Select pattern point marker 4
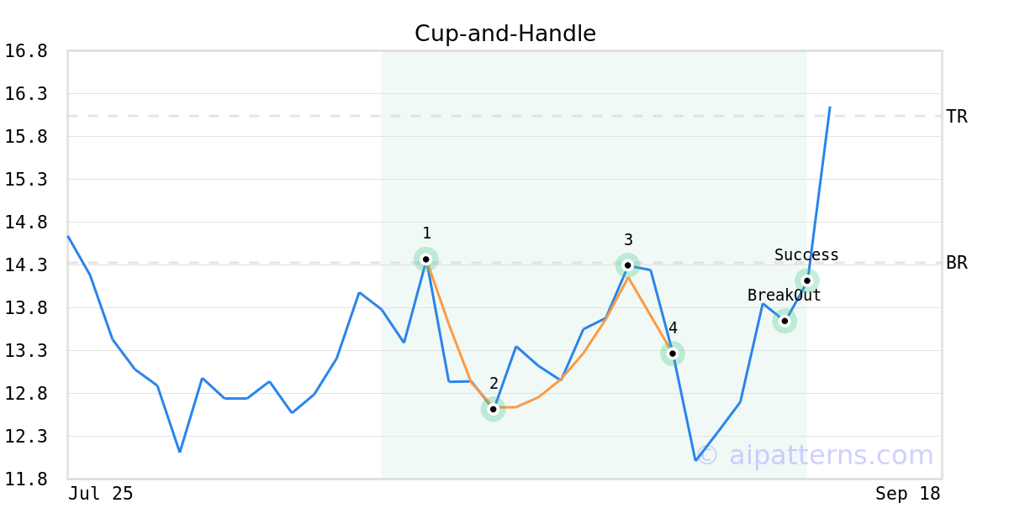This screenshot has height=529, width=1009. (x=673, y=354)
